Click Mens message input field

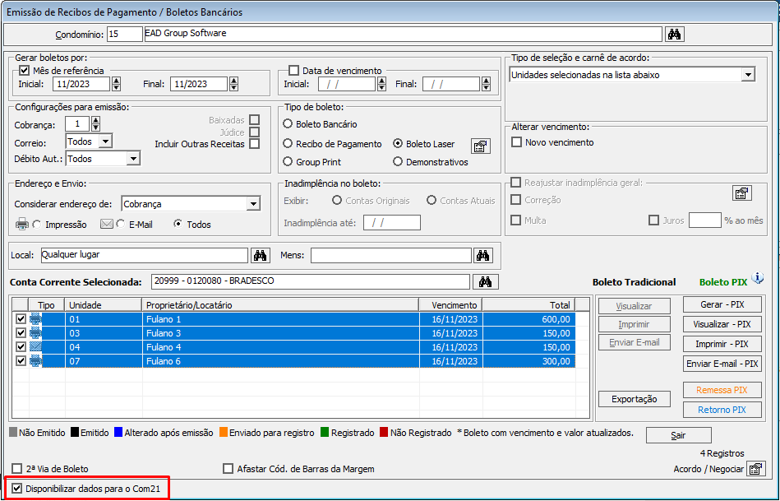click(x=391, y=256)
